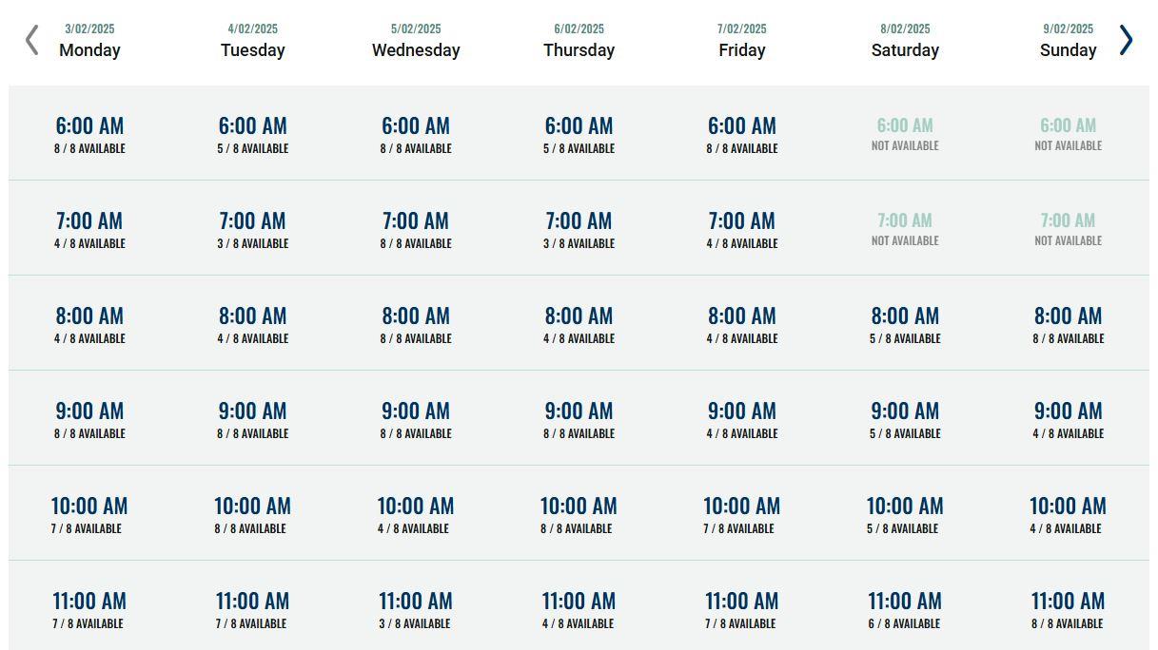Select Thursday 9:00 AM time slot

tap(579, 418)
